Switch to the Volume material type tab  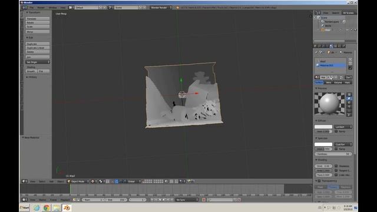tap(338, 82)
